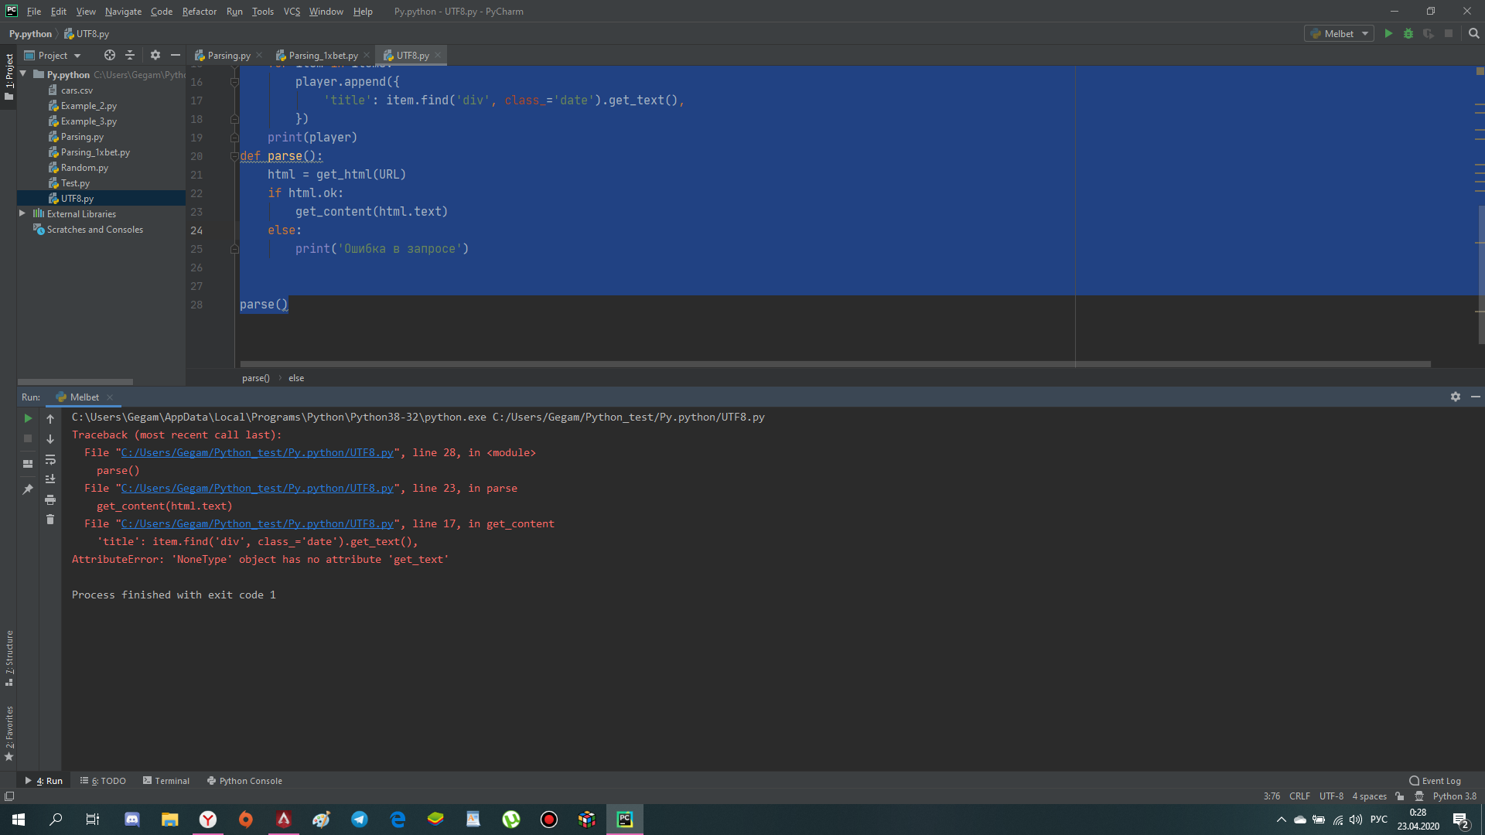Open the Terminal tool window
Viewport: 1485px width, 835px height.
coord(166,781)
